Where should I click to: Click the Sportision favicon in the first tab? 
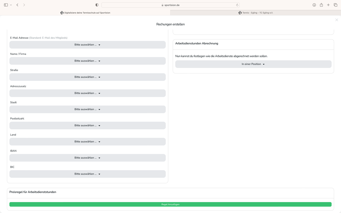pyautogui.click(x=62, y=13)
